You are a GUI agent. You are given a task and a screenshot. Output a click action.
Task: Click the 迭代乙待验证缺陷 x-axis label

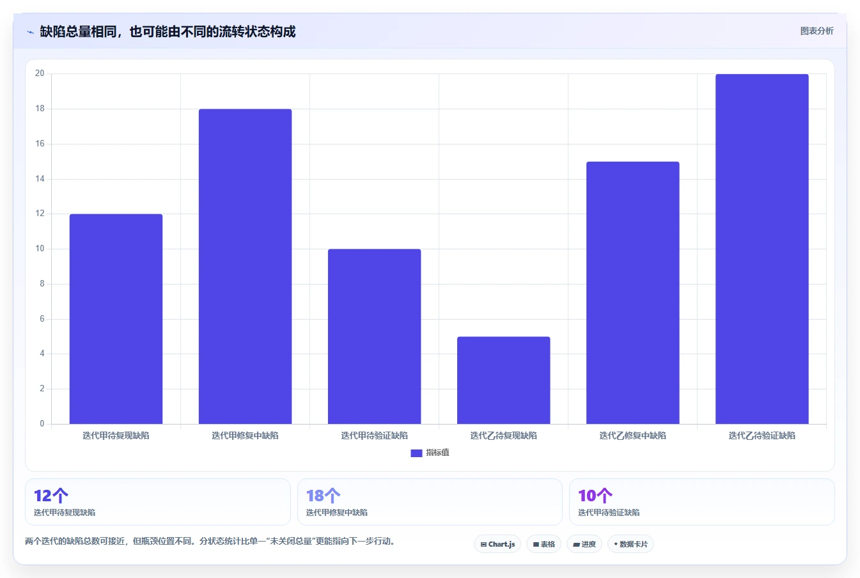(x=762, y=435)
